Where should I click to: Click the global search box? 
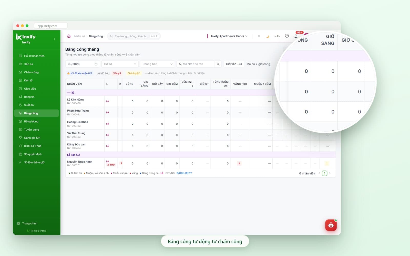134,36
